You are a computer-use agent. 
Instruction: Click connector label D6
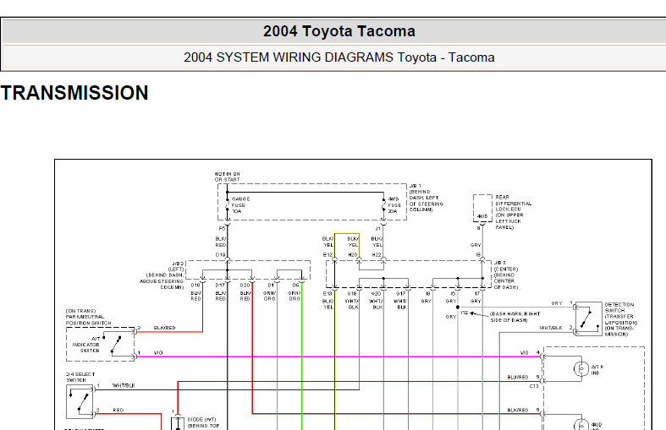[x=295, y=286]
